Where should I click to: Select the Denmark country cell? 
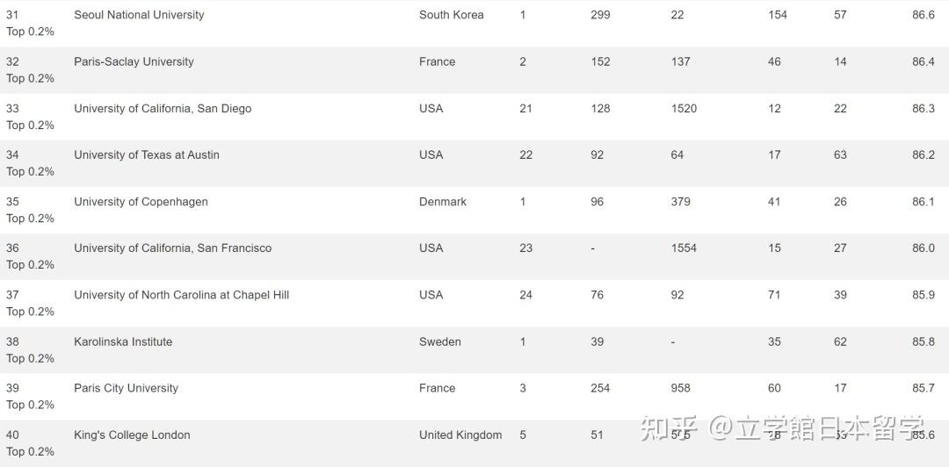[x=442, y=201]
